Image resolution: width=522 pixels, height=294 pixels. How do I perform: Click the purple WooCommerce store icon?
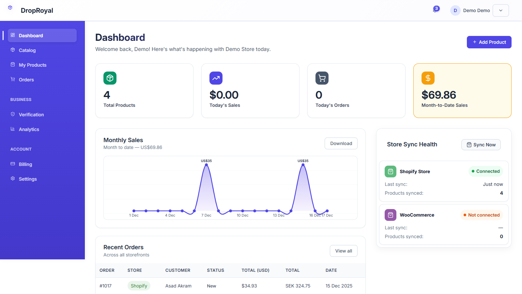point(391,215)
